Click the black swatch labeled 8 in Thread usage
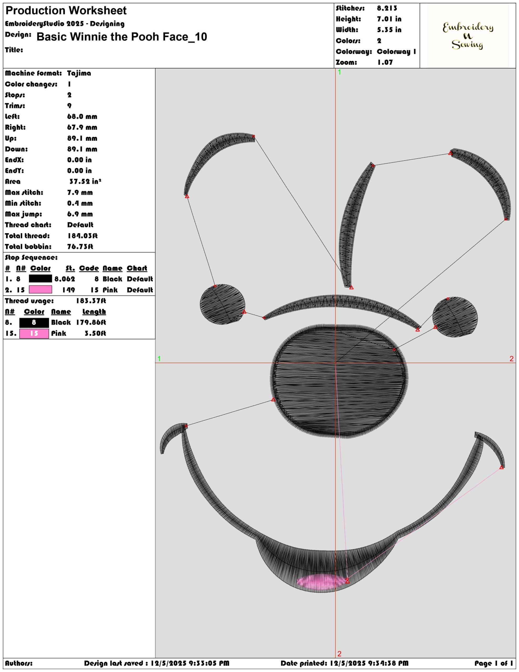 coord(34,322)
